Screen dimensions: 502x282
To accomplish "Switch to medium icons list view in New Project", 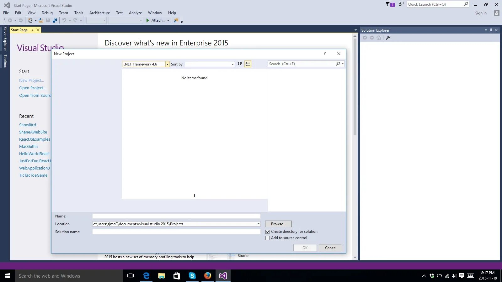I will 248,64.
